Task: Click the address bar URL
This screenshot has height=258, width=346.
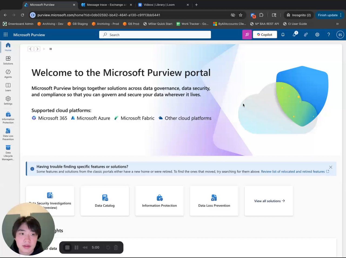Action: [x=99, y=15]
